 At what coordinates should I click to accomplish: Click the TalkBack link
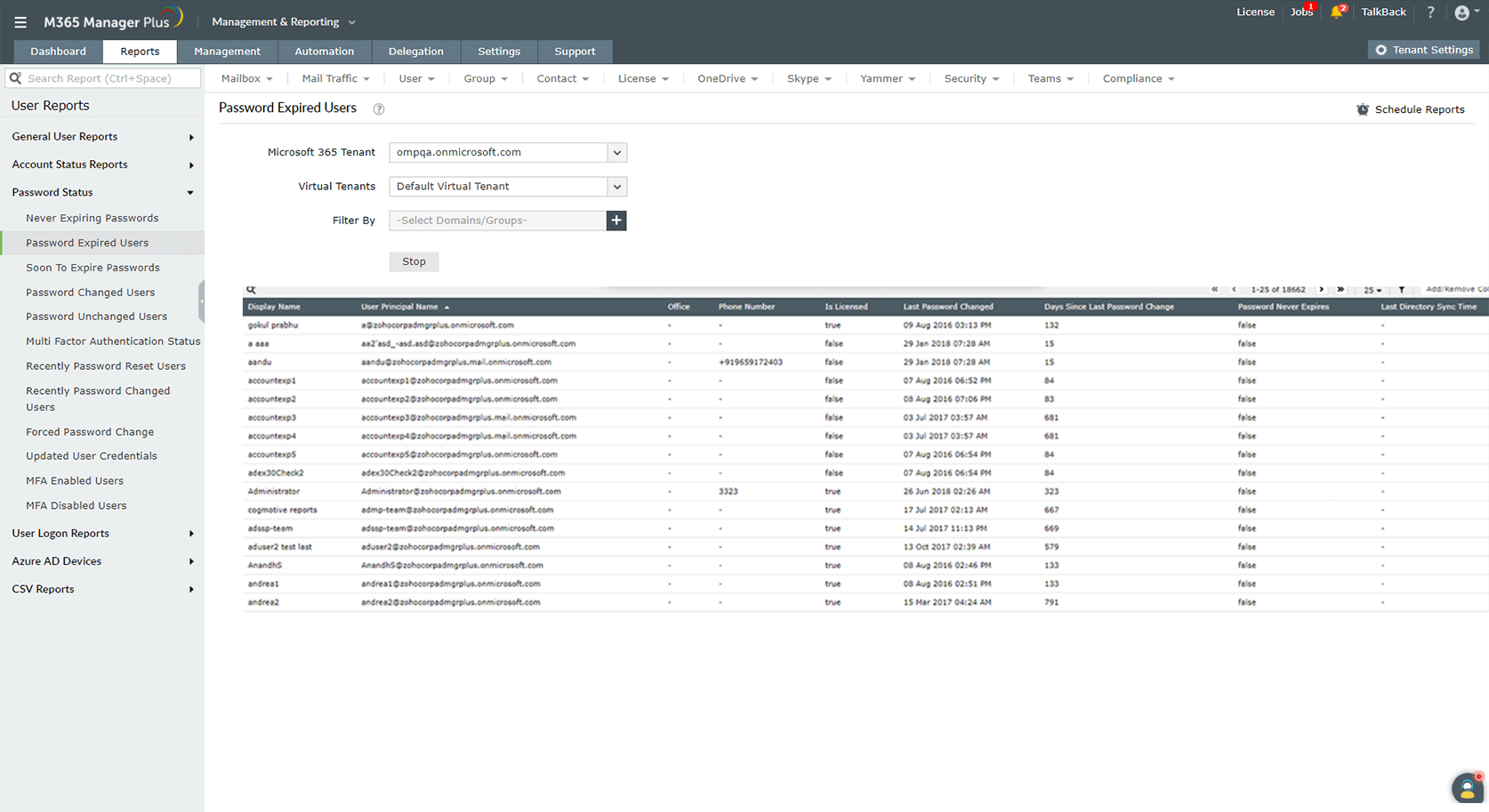pos(1383,12)
